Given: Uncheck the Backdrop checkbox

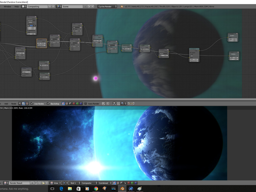Looking at the screenshot, I should click(x=48, y=103).
